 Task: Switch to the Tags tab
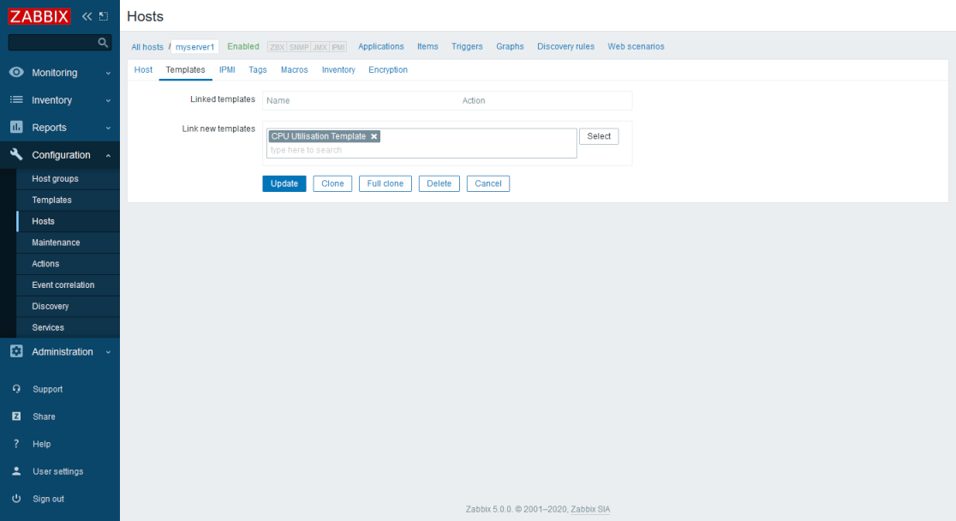(x=257, y=69)
